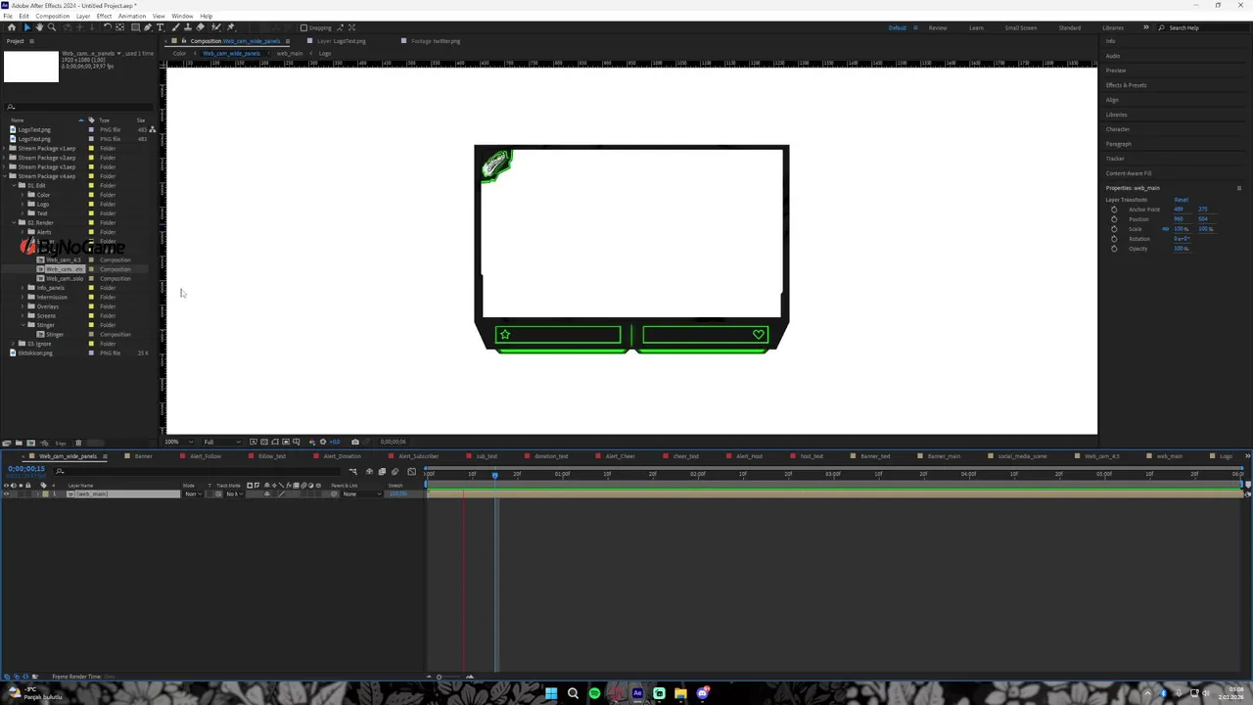Select the Selection arrow tool

(x=27, y=27)
